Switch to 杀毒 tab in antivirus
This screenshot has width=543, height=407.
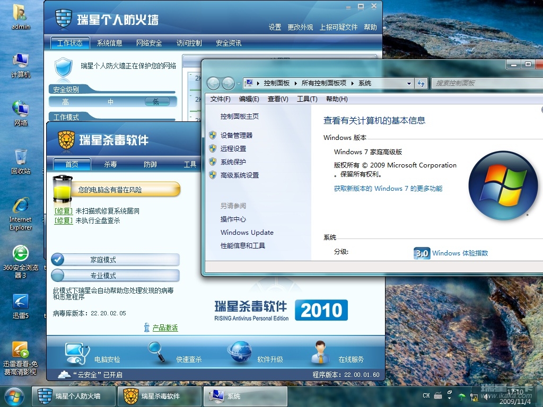pos(110,164)
